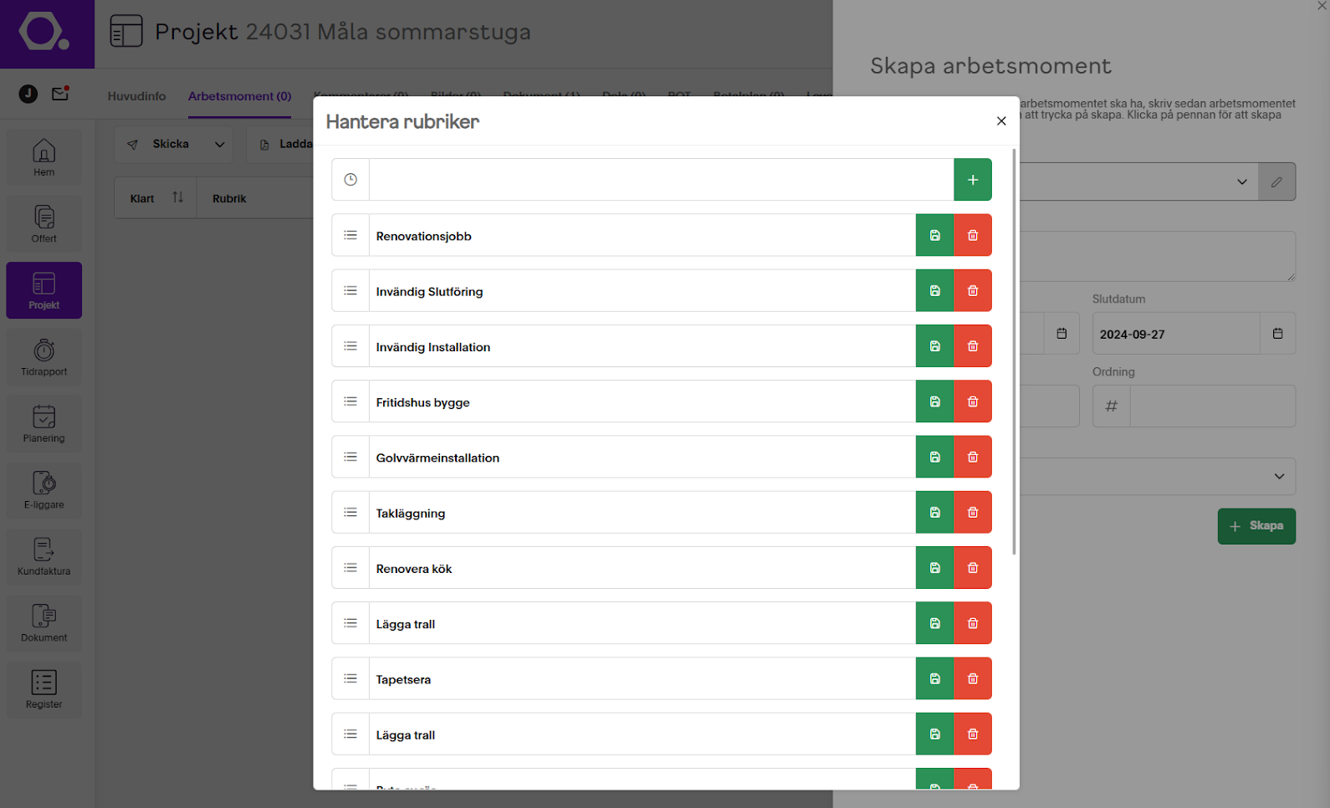Click the green plus add-rubrik button

973,180
